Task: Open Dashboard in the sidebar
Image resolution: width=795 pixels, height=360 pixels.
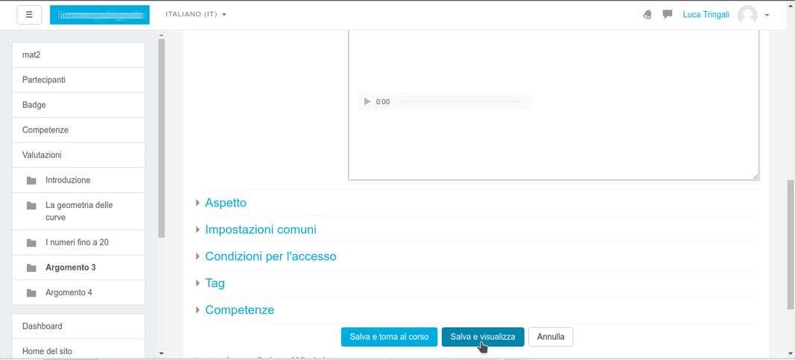Action: pos(78,326)
